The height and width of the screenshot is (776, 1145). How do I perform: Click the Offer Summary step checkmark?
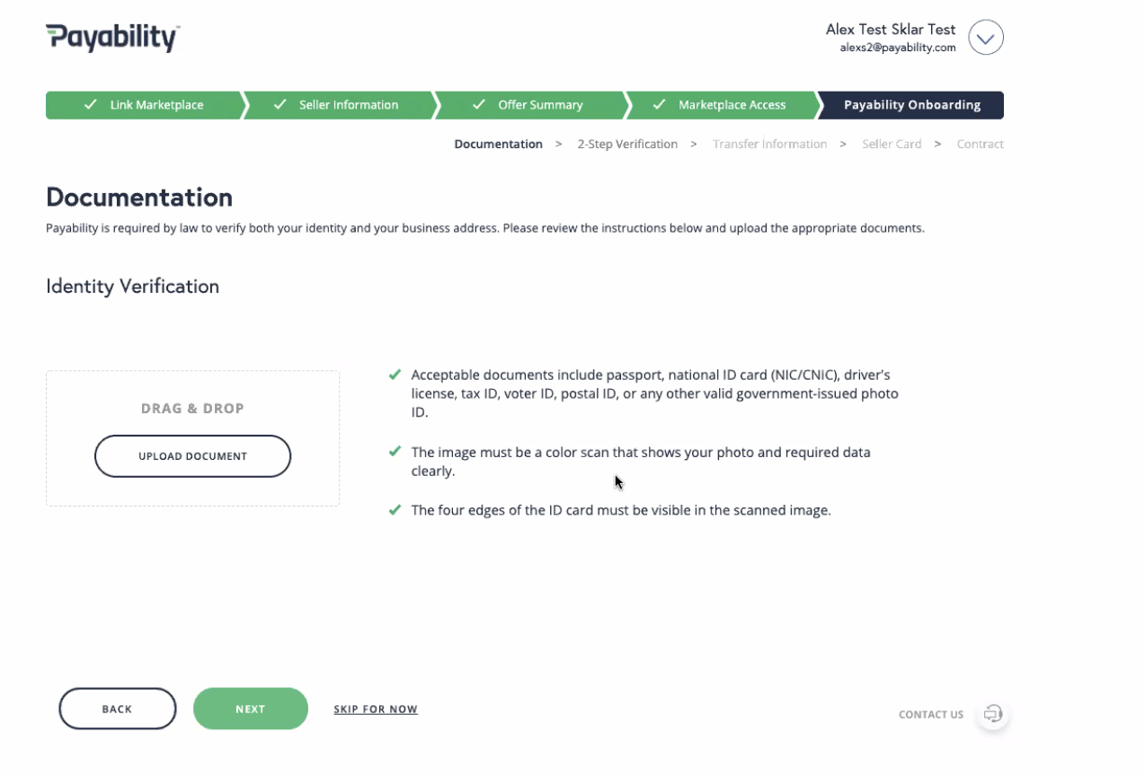pyautogui.click(x=479, y=105)
